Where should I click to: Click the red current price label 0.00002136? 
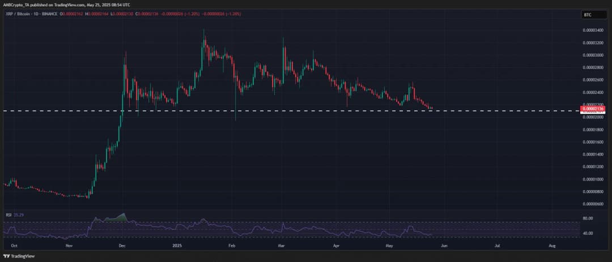click(x=594, y=108)
